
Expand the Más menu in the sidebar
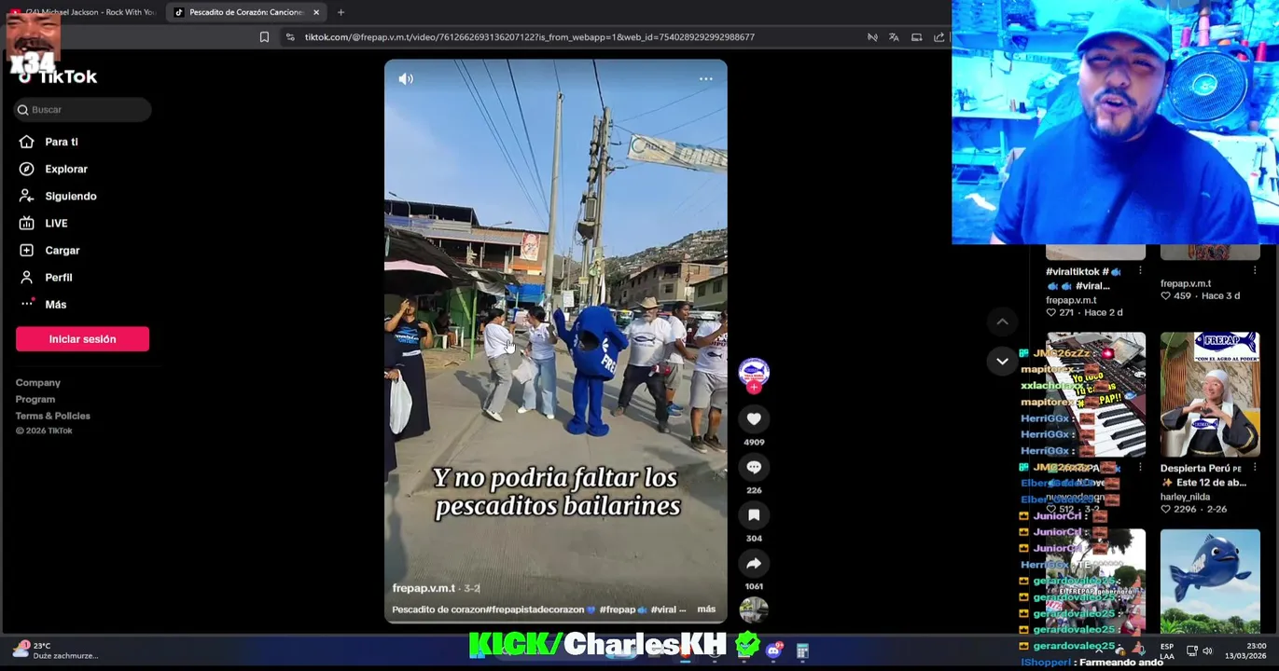(x=55, y=304)
